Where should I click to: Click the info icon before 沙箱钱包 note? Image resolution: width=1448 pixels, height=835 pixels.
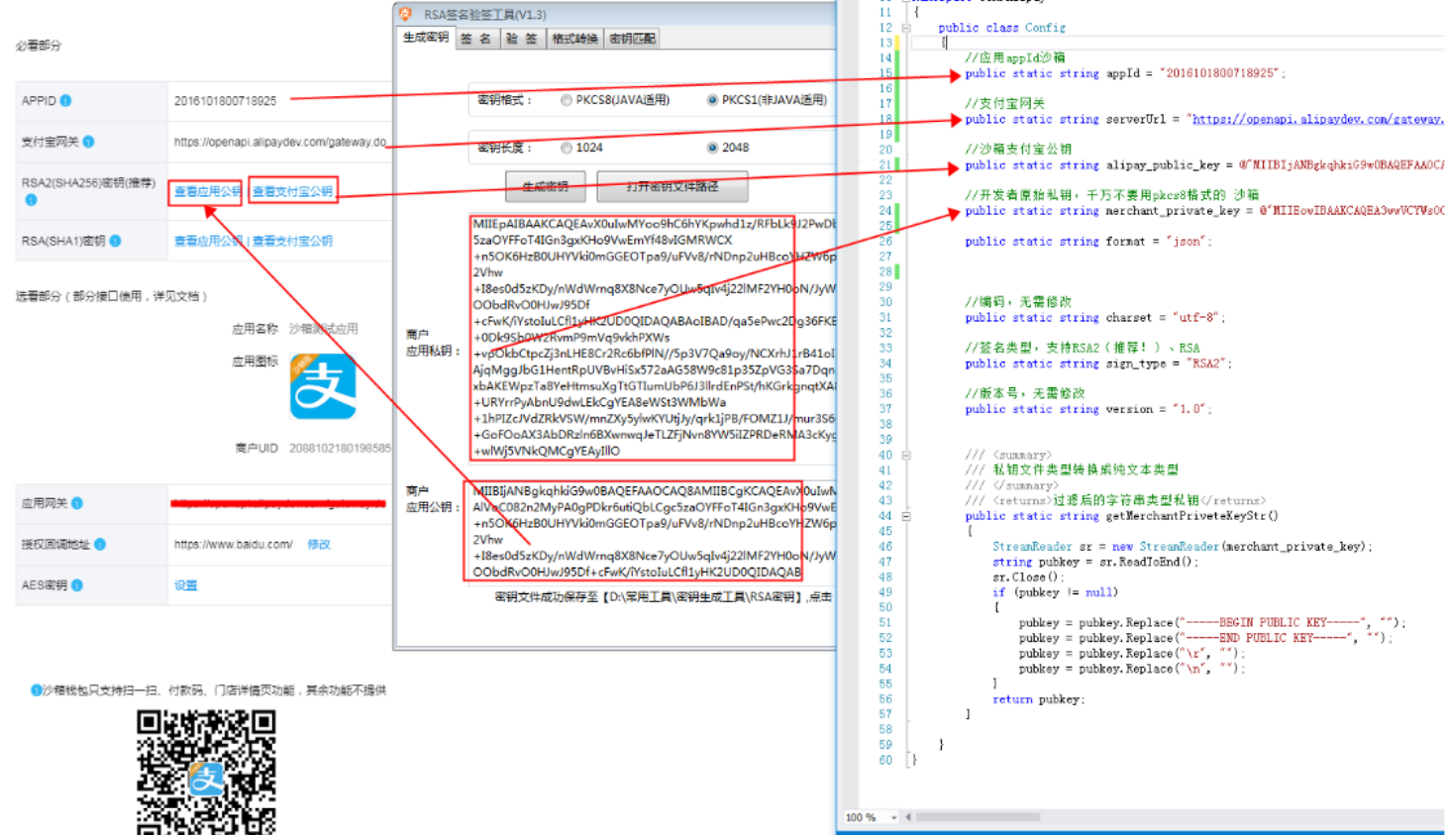[x=36, y=689]
